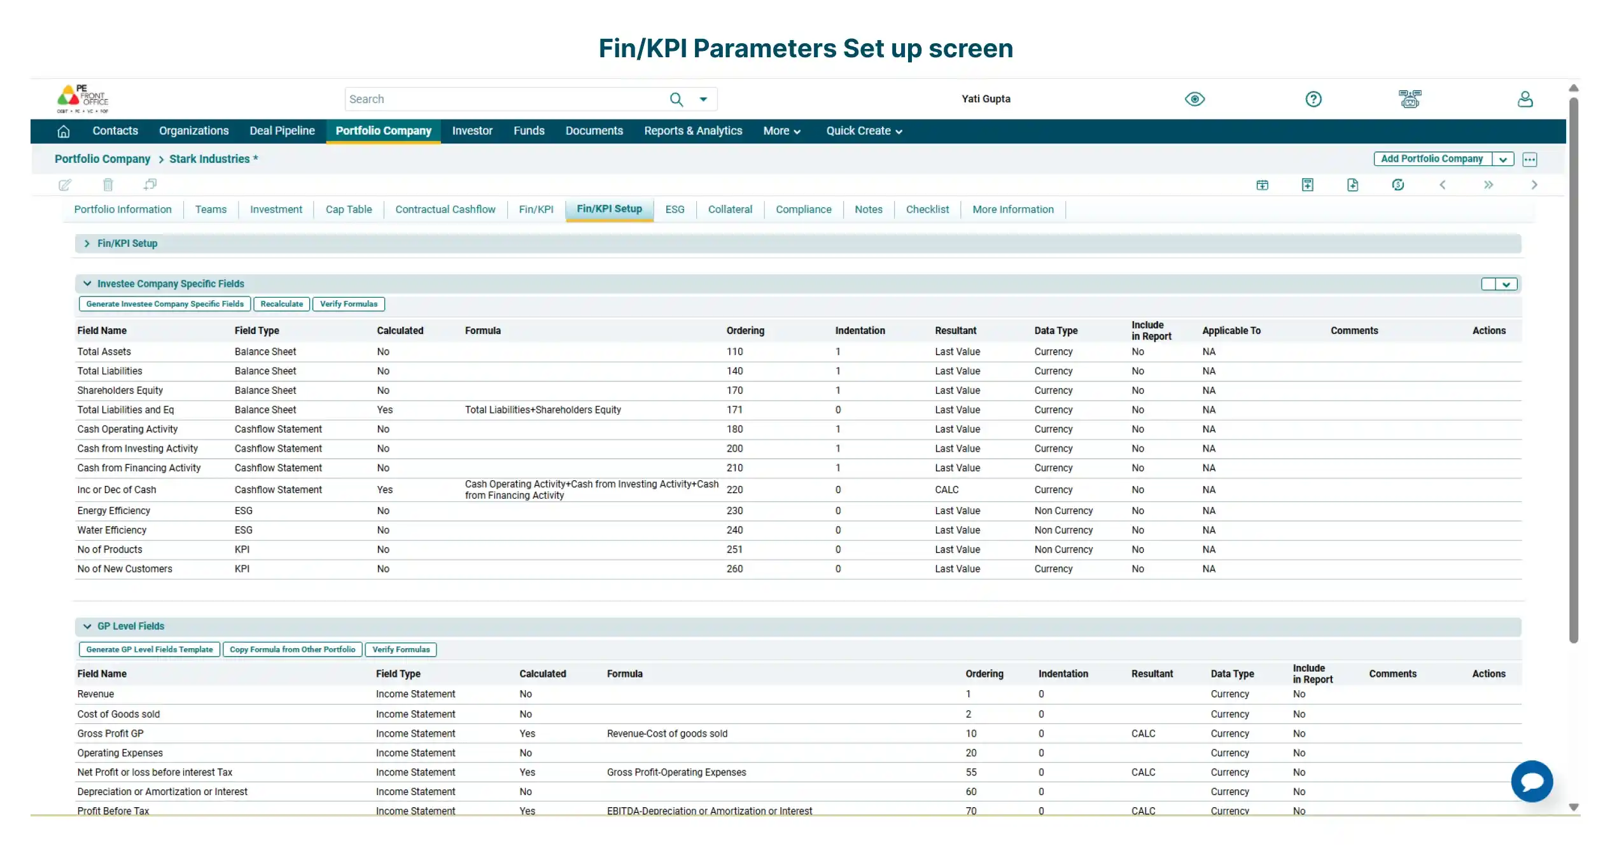The height and width of the screenshot is (846, 1610).
Task: Select the Energy Efficiency row
Action: [x=799, y=511]
